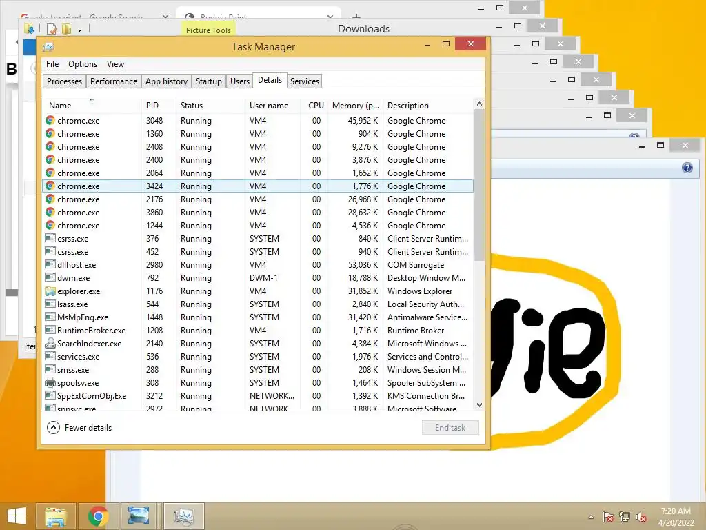Open the File menu in Task Manager
706x530 pixels.
(52, 64)
